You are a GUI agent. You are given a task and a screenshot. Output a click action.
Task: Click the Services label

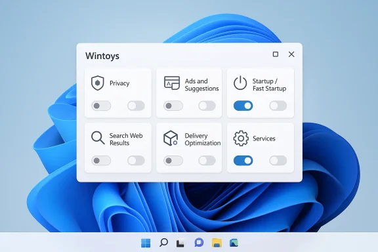click(x=264, y=138)
